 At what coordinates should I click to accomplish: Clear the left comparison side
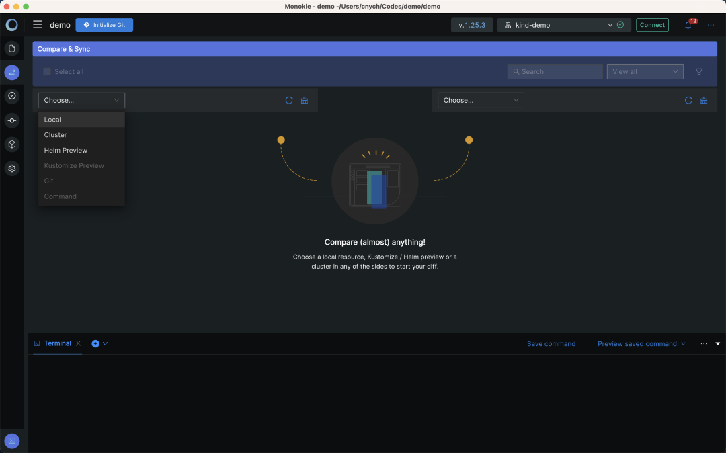tap(305, 100)
